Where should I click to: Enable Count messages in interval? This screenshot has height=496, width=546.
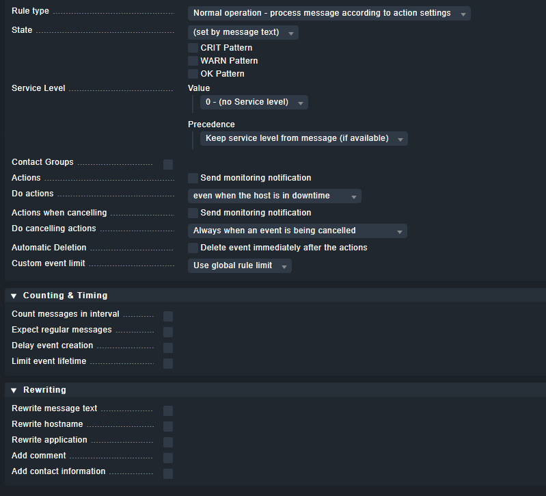pyautogui.click(x=168, y=316)
